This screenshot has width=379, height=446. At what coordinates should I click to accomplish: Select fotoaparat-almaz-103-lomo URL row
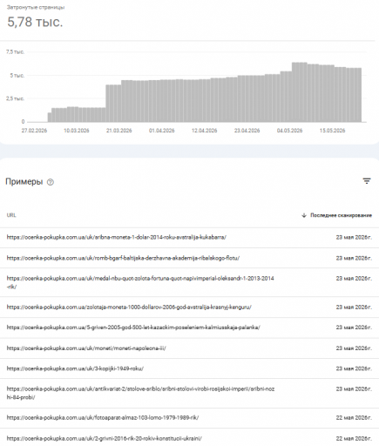pos(189,418)
